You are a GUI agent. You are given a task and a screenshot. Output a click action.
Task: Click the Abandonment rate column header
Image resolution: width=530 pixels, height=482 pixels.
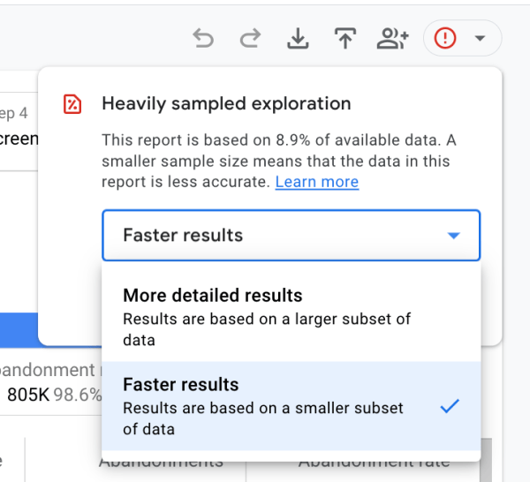tap(374, 463)
